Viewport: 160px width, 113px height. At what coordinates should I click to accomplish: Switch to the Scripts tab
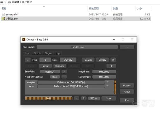[37, 53]
